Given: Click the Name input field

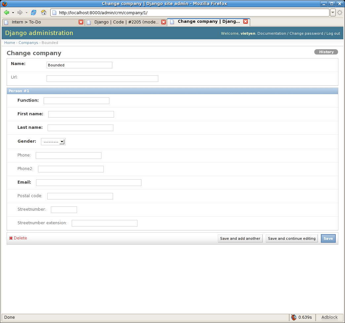Looking at the screenshot, I should pyautogui.click(x=79, y=65).
